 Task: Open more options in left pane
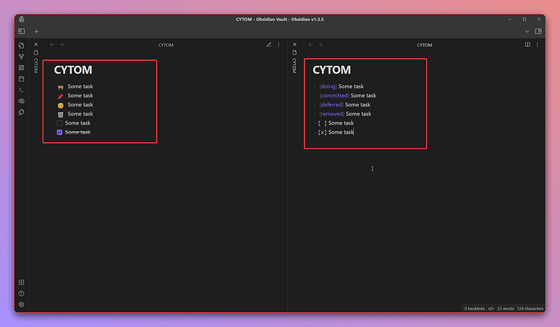pos(279,45)
